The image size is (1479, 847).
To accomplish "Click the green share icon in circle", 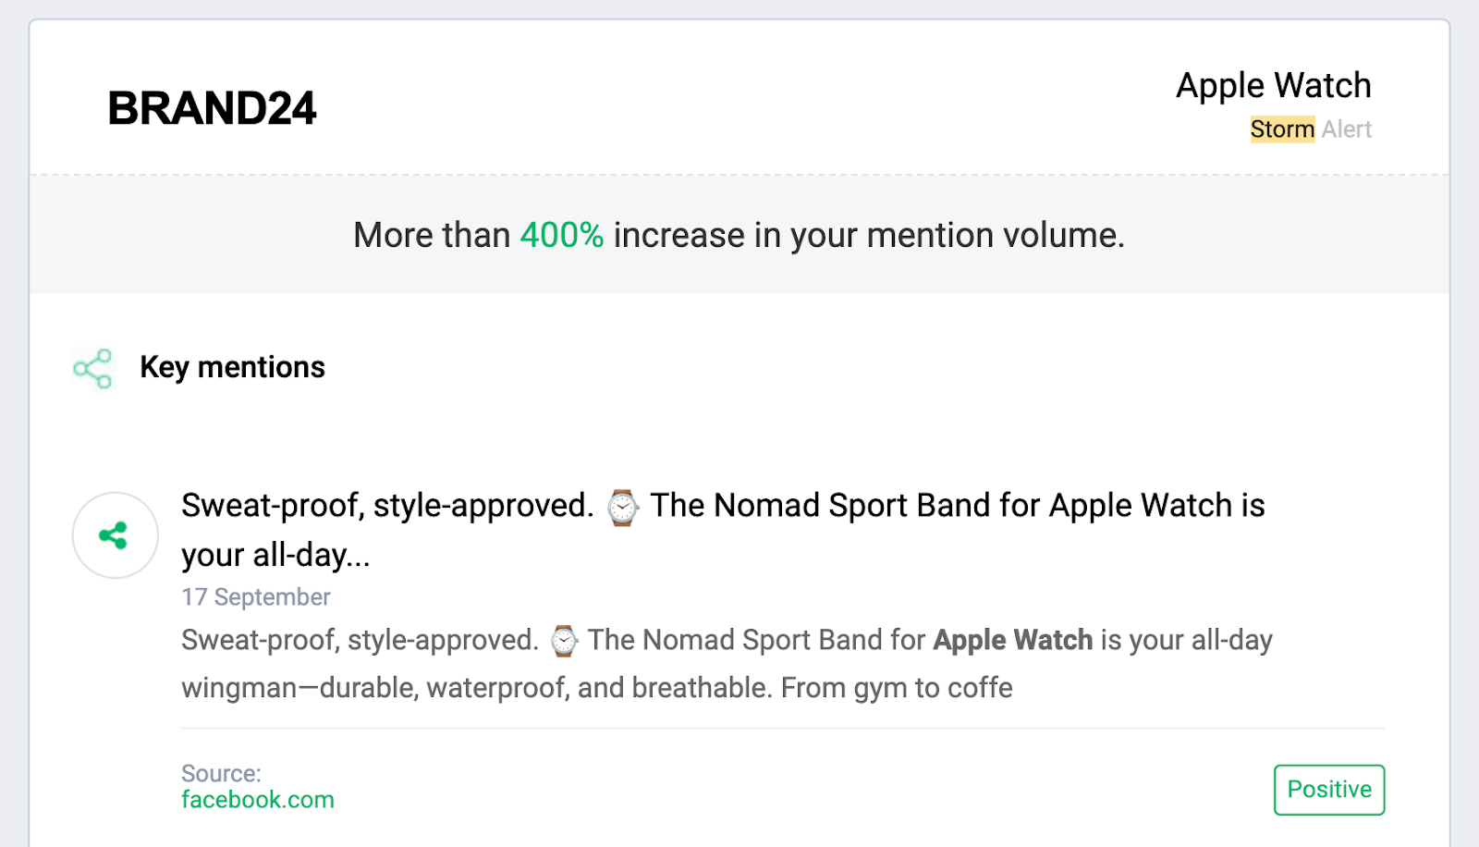I will (115, 535).
